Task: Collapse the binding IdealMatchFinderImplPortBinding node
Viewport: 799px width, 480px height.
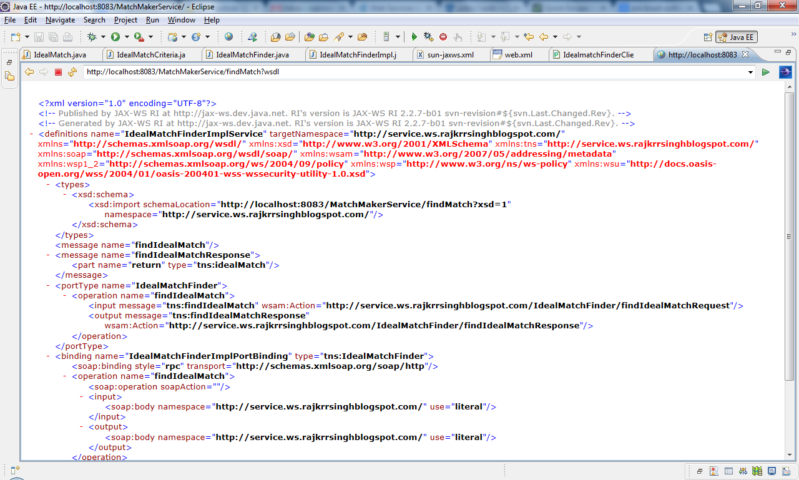Action: coord(49,356)
